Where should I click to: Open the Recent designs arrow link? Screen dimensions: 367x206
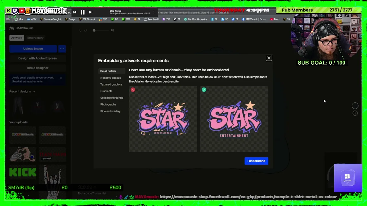click(x=34, y=92)
